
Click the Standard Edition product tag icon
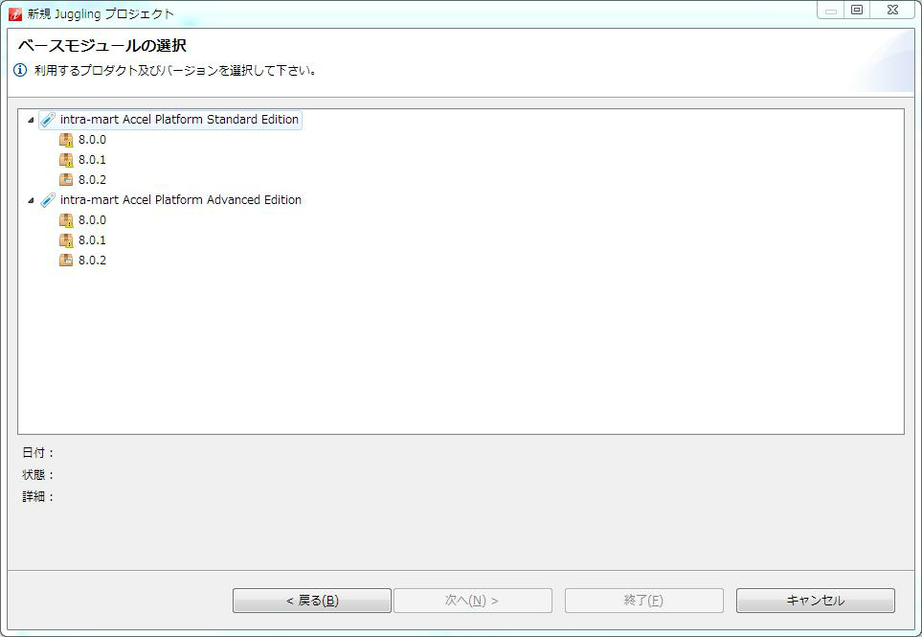point(48,120)
